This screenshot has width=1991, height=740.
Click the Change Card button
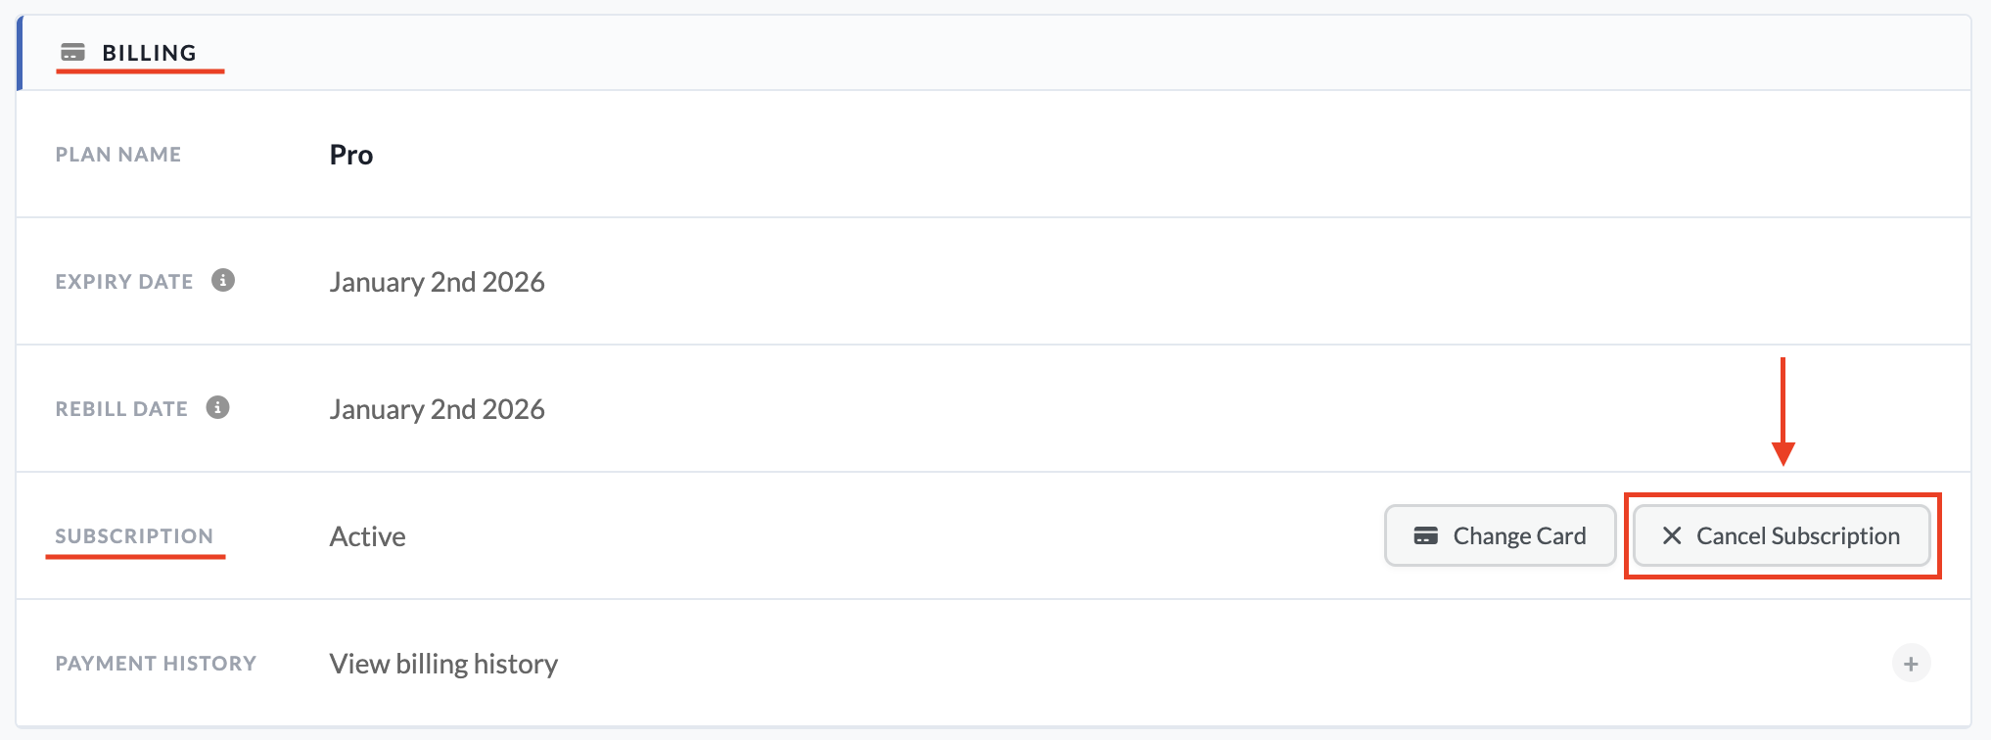[1500, 535]
